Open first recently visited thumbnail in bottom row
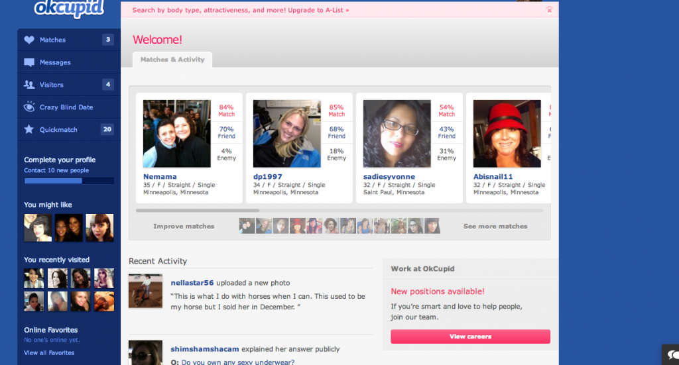679x365 pixels. (x=34, y=301)
